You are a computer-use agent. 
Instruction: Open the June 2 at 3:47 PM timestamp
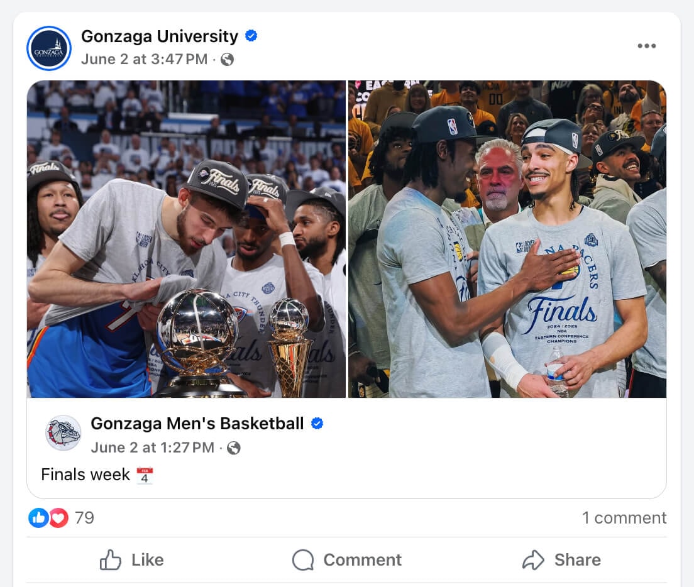[x=144, y=60]
